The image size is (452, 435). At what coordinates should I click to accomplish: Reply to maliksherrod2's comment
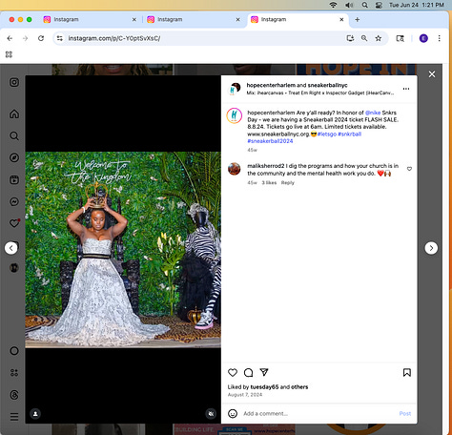point(288,183)
